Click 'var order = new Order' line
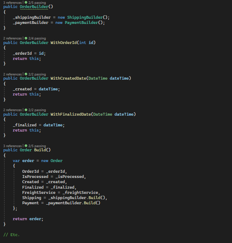 pos(38,161)
